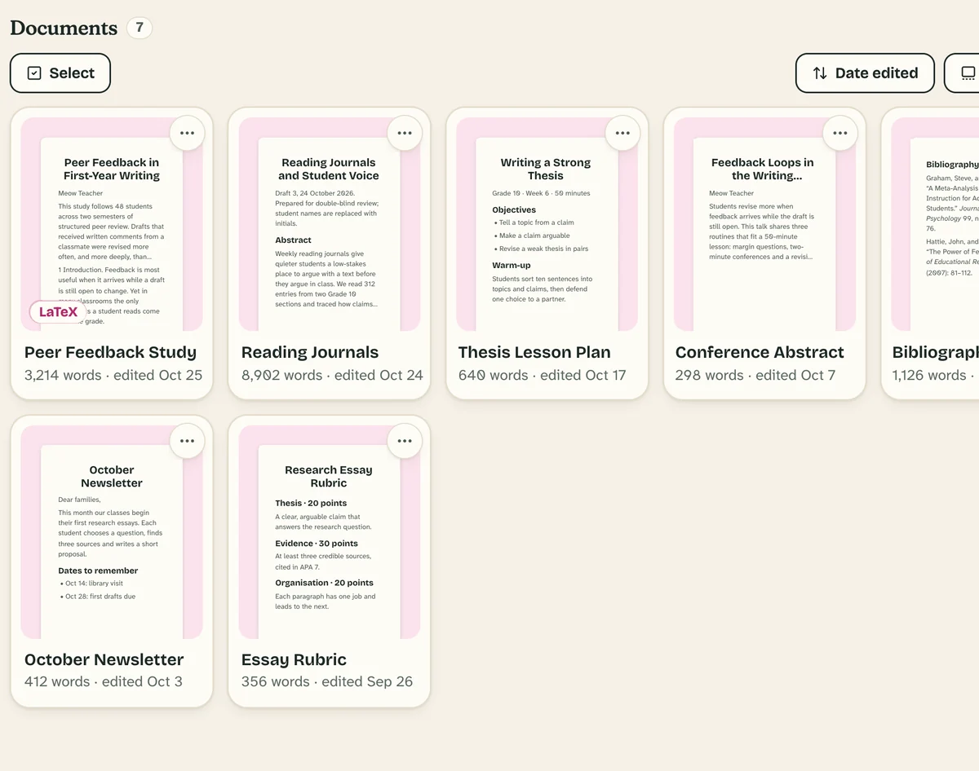This screenshot has height=771, width=979.
Task: Click "356 words · edited Sep 26" text
Action: (327, 681)
